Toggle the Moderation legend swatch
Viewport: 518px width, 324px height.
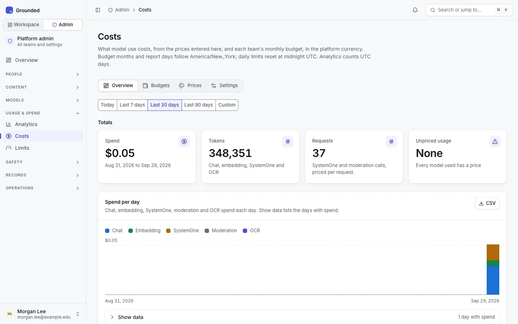tap(207, 231)
